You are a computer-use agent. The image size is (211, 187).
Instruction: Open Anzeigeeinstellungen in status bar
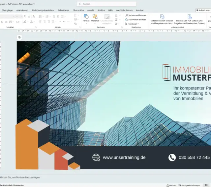click(189, 185)
